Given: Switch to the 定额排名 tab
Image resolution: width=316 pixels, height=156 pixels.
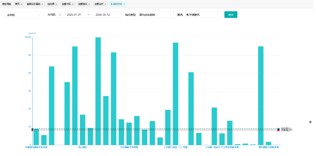Looking at the screenshot, I should point(82,4).
